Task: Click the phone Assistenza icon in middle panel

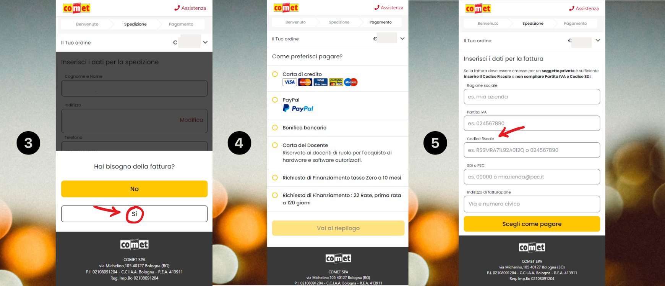Action: click(377, 7)
